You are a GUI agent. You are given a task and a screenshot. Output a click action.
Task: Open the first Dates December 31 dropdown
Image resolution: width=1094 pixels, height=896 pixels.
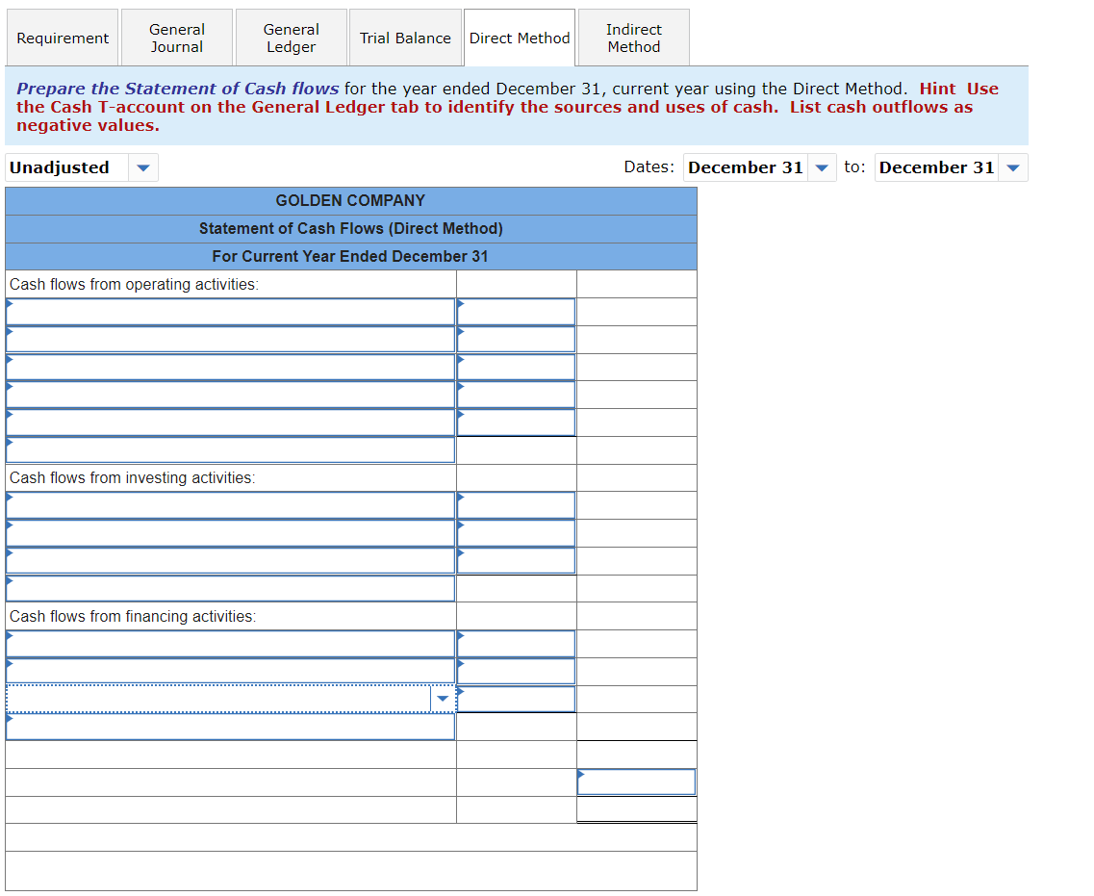coord(821,166)
